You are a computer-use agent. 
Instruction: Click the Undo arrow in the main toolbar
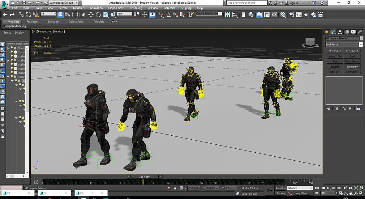5,15
